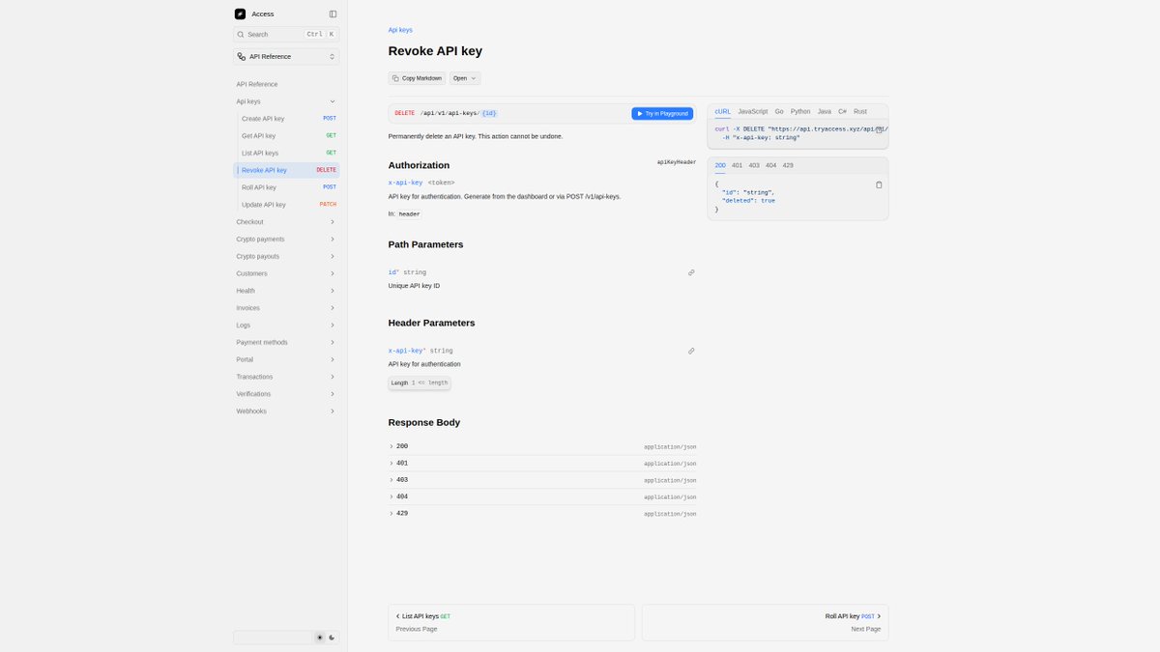Copy link to id path parameter
Image resolution: width=1160 pixels, height=652 pixels.
coord(691,272)
